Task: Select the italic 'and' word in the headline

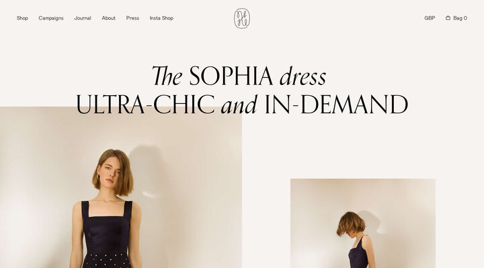Action: tap(239, 105)
